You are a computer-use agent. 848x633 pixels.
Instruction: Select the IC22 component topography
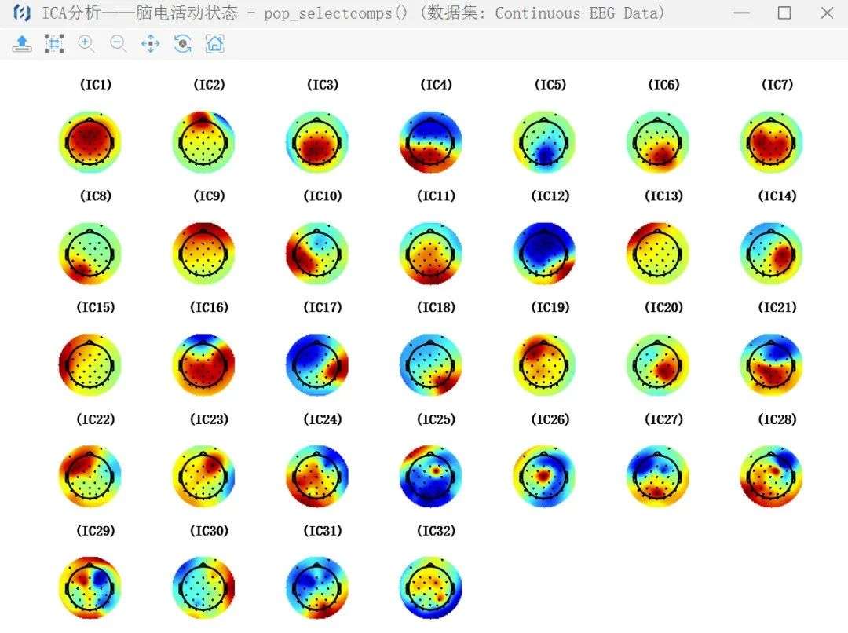point(90,477)
